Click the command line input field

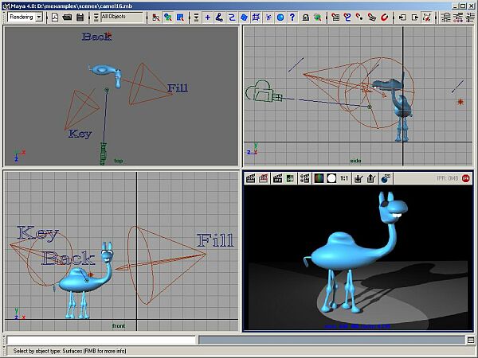tap(100, 340)
